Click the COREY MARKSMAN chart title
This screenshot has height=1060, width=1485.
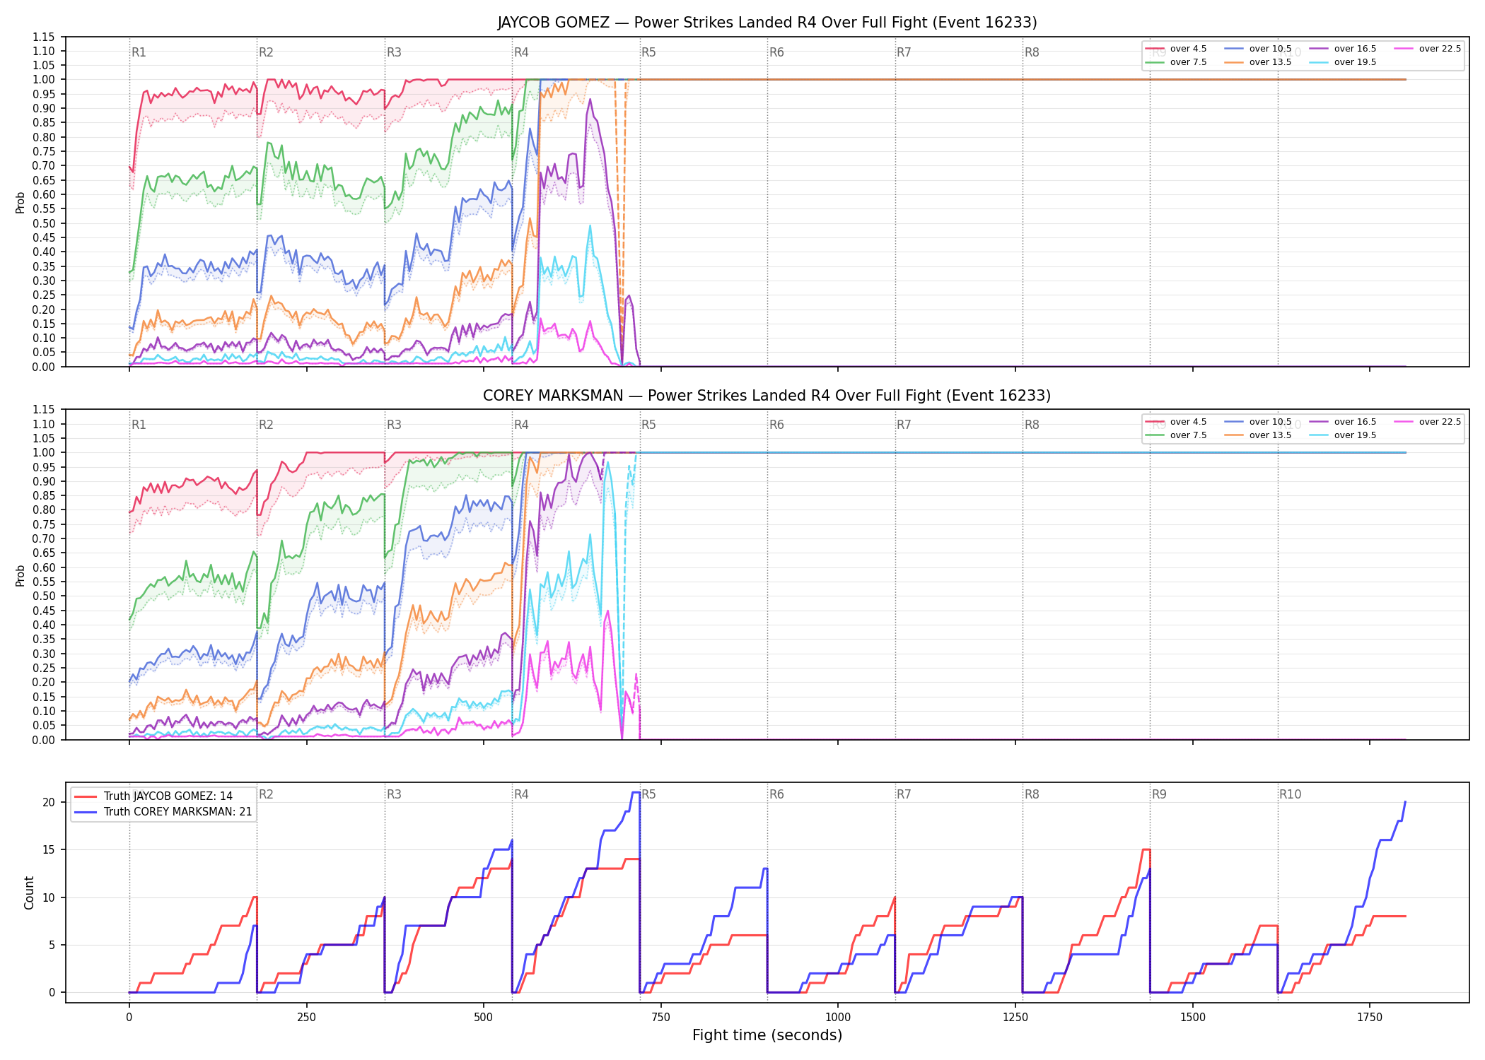tap(767, 396)
